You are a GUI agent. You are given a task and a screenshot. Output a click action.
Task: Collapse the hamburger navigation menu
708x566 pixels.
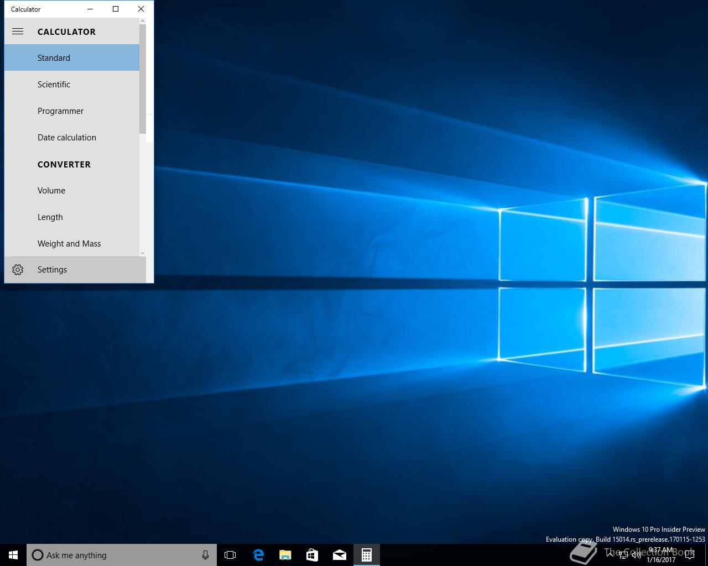pyautogui.click(x=18, y=32)
